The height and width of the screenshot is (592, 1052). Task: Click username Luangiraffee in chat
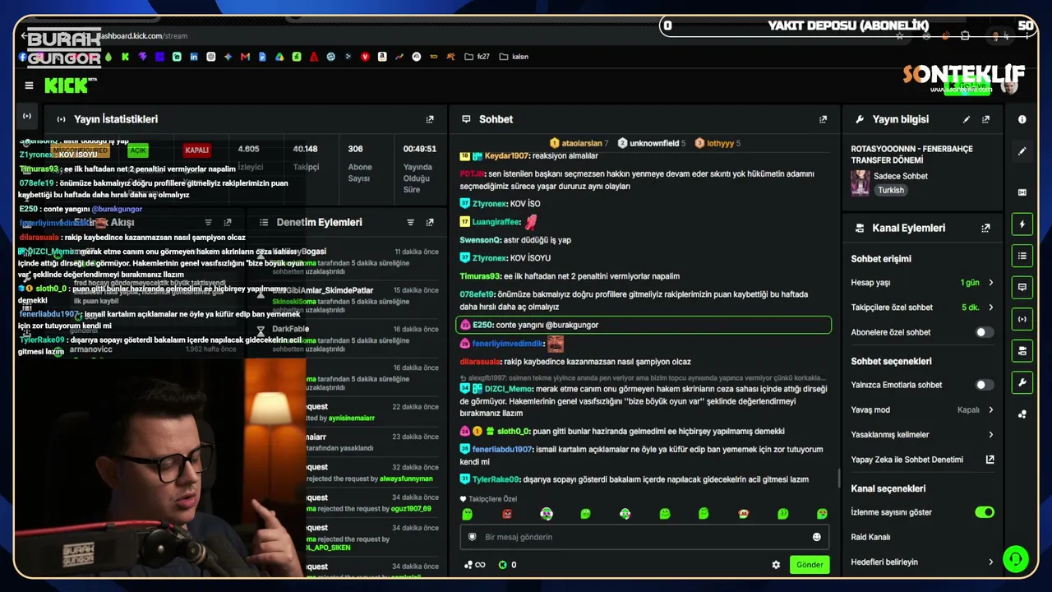496,222
